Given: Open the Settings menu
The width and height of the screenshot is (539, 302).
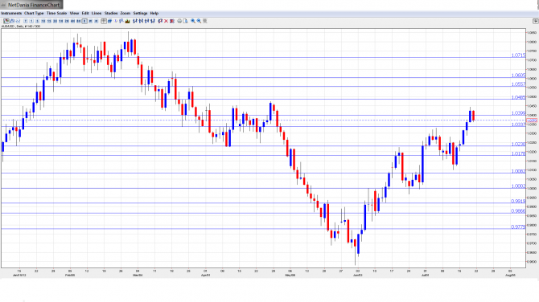Looking at the screenshot, I should (x=140, y=14).
